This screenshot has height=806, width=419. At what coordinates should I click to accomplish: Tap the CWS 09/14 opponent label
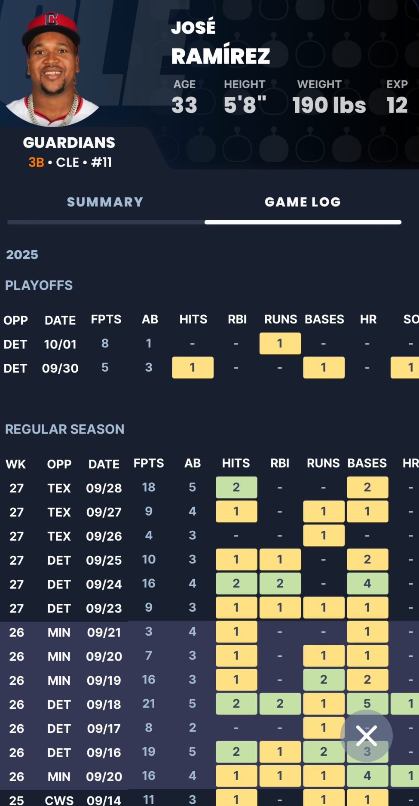(59, 800)
